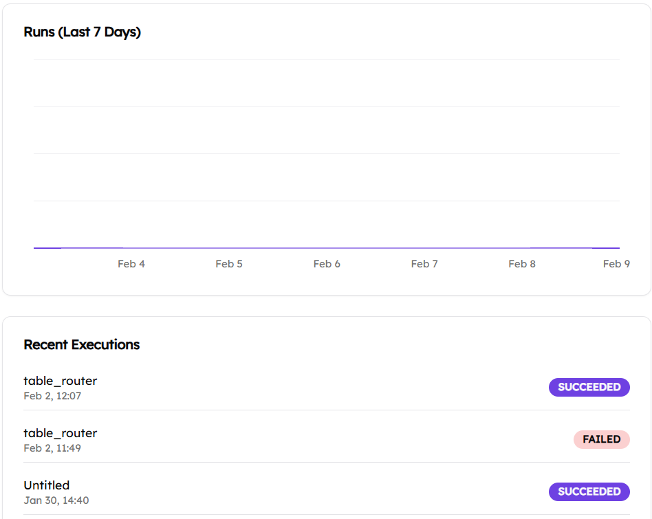Click the Jan 30, 14:40 timestamp

56,500
